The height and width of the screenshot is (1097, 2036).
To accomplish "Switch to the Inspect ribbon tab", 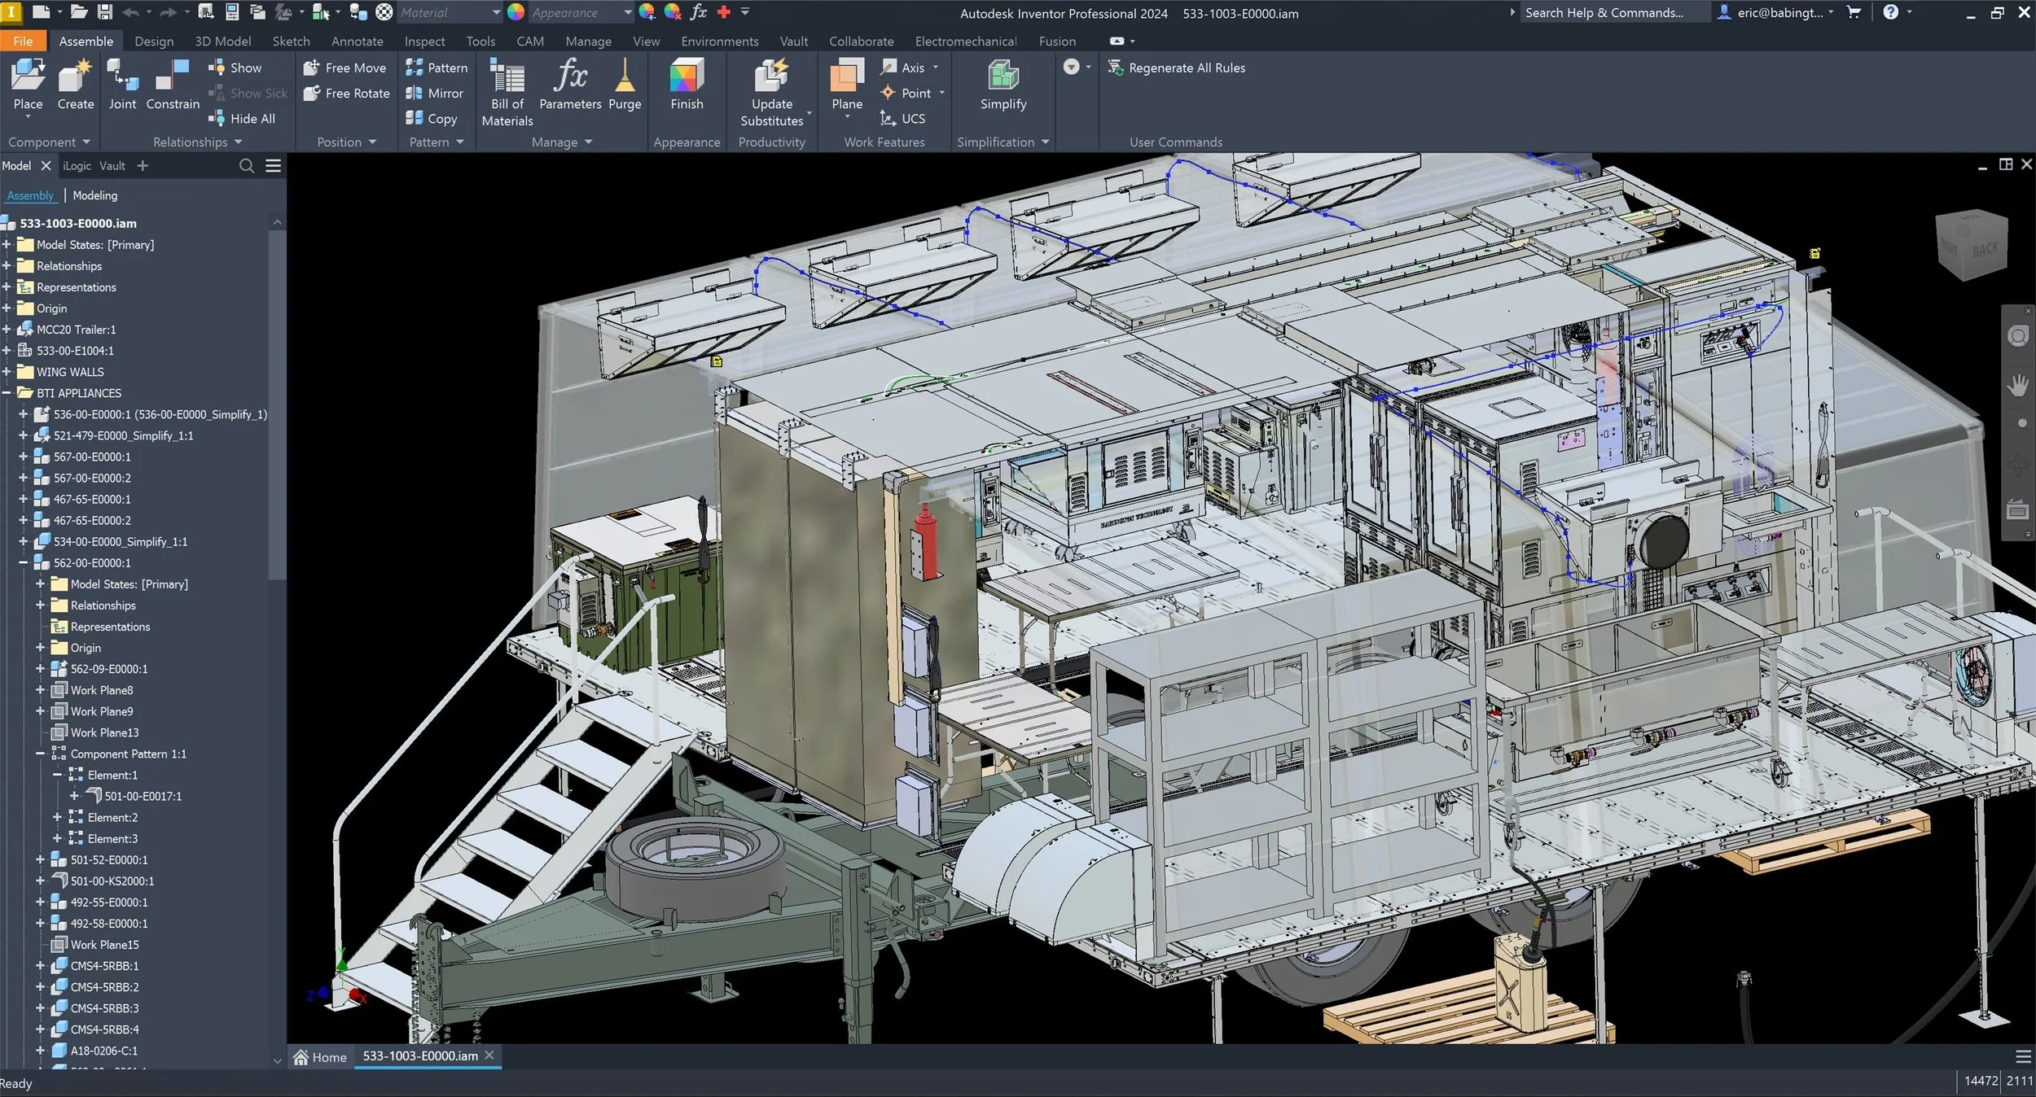I will coord(424,41).
